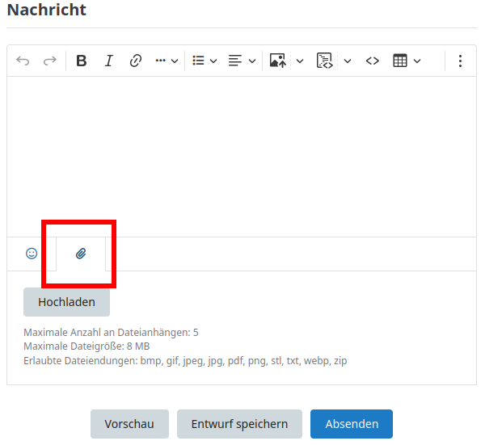The height and width of the screenshot is (445, 485).
Task: Click the redo arrow in editor toolbar
Action: point(50,61)
